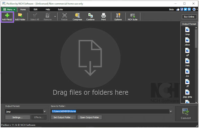
Task: Switch to the Help tab
Action: point(48,10)
